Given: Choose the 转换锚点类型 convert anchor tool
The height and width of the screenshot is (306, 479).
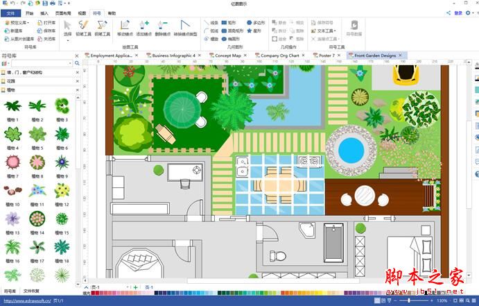Looking at the screenshot, I should point(185,28).
